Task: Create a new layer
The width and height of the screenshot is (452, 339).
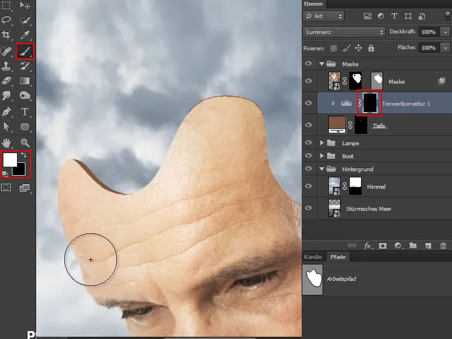Action: (428, 246)
